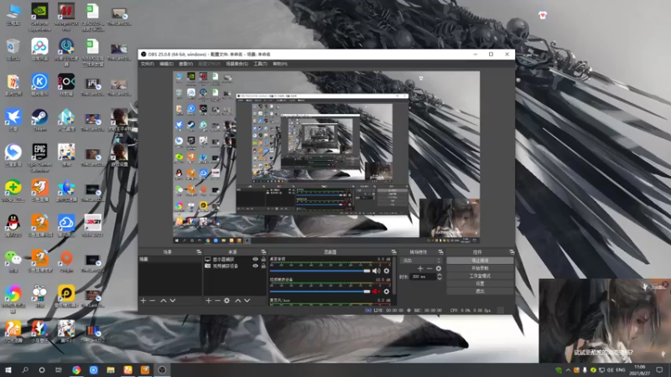Open the Scene Collection (S) menu in OBS
Screen dimensions: 671x377
tap(237, 64)
